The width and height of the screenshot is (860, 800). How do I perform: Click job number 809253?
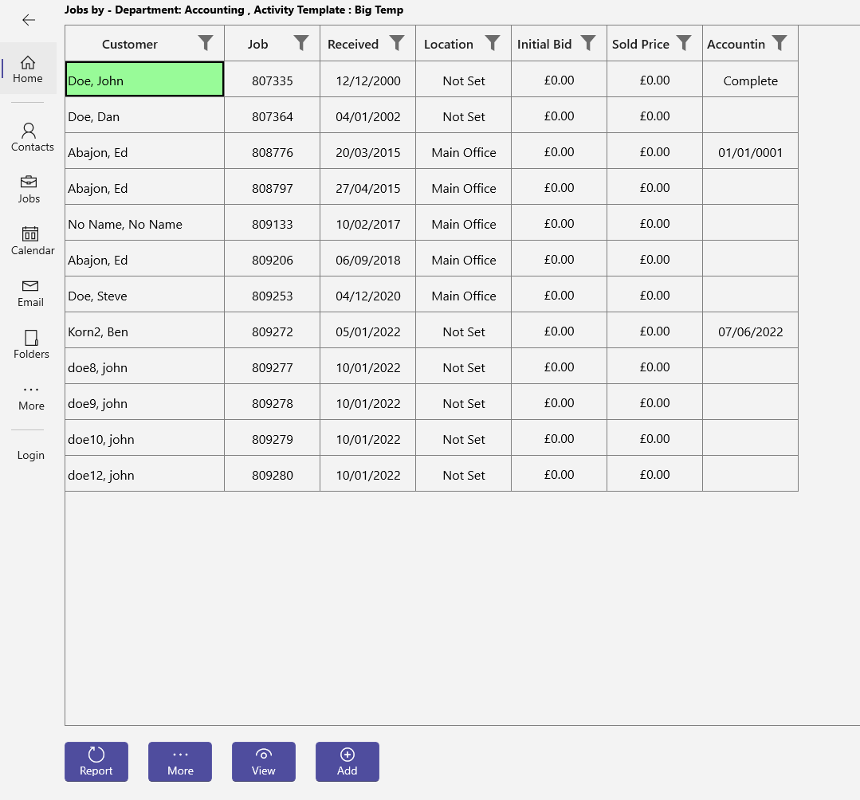click(273, 296)
